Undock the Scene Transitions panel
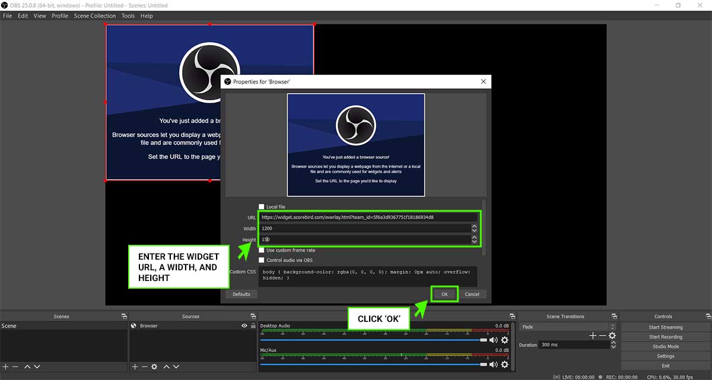 coord(614,317)
